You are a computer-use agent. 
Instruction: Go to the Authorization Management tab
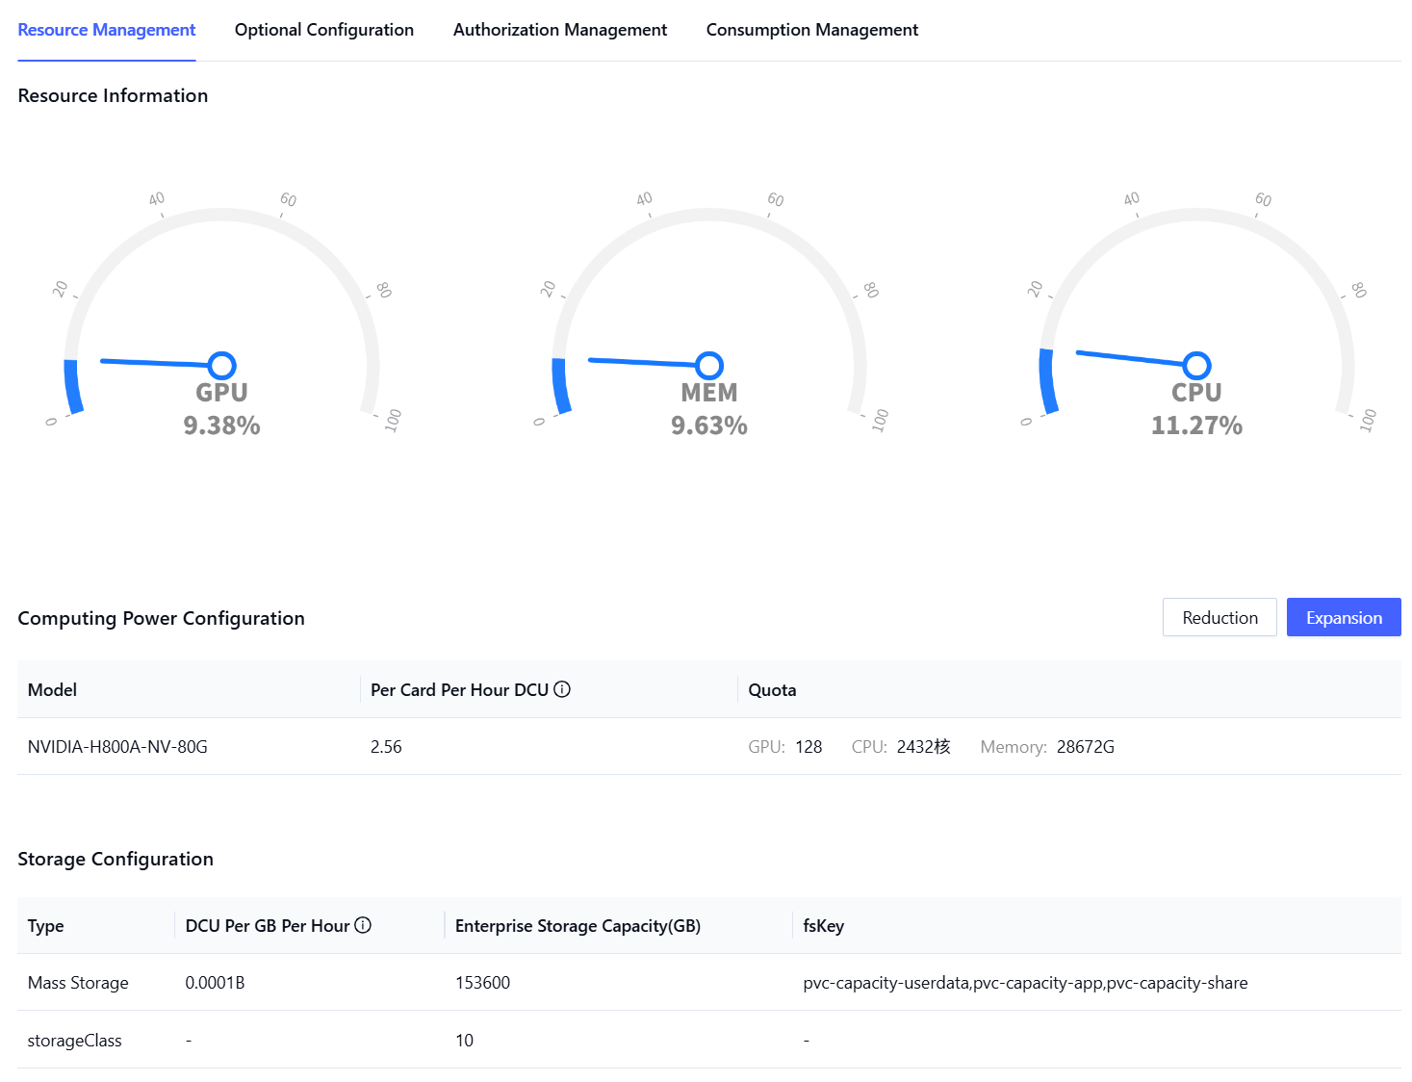tap(560, 30)
